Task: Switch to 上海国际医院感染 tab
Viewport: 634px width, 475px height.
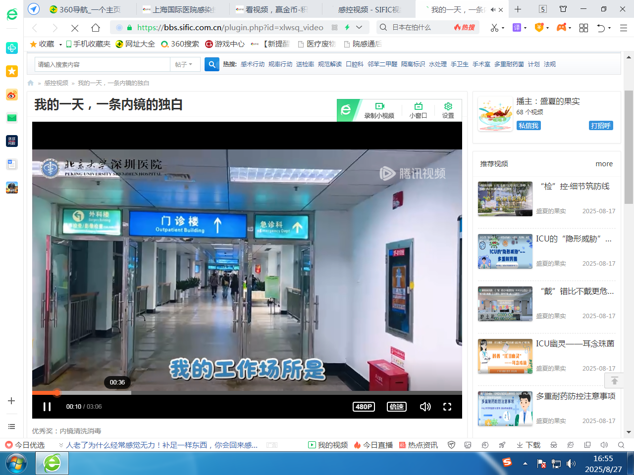Action: 182,9
